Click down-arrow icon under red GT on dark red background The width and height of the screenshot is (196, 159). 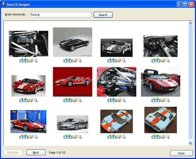[x=70, y=100]
